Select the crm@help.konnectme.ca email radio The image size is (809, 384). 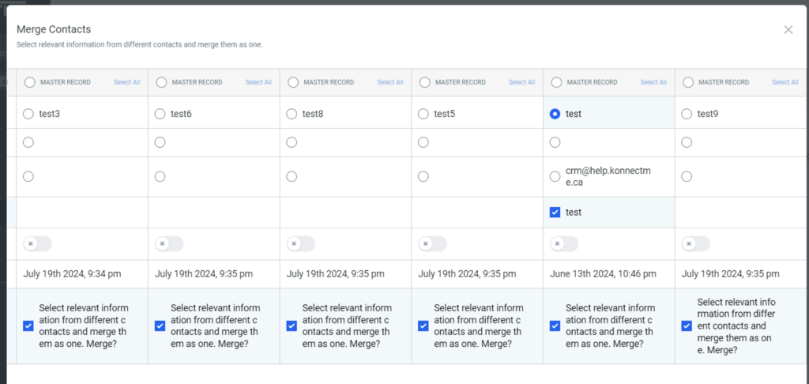point(555,176)
